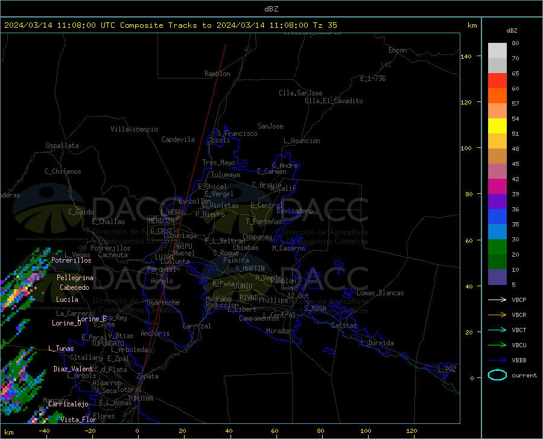Click the Composite Tracks timestamp header text

click(x=170, y=25)
